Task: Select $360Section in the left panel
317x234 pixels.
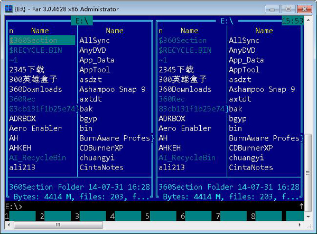Action: point(42,40)
